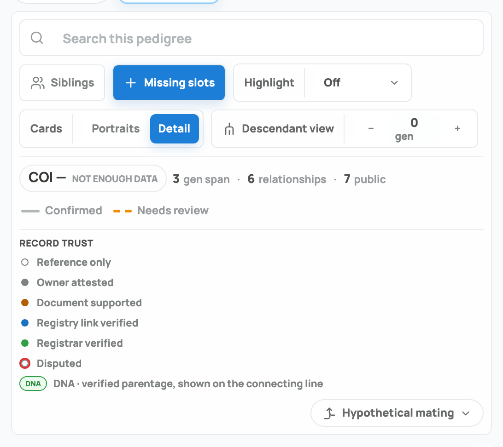Click the Reference only hollow circle
Viewport: 503px width, 447px height.
pos(25,263)
